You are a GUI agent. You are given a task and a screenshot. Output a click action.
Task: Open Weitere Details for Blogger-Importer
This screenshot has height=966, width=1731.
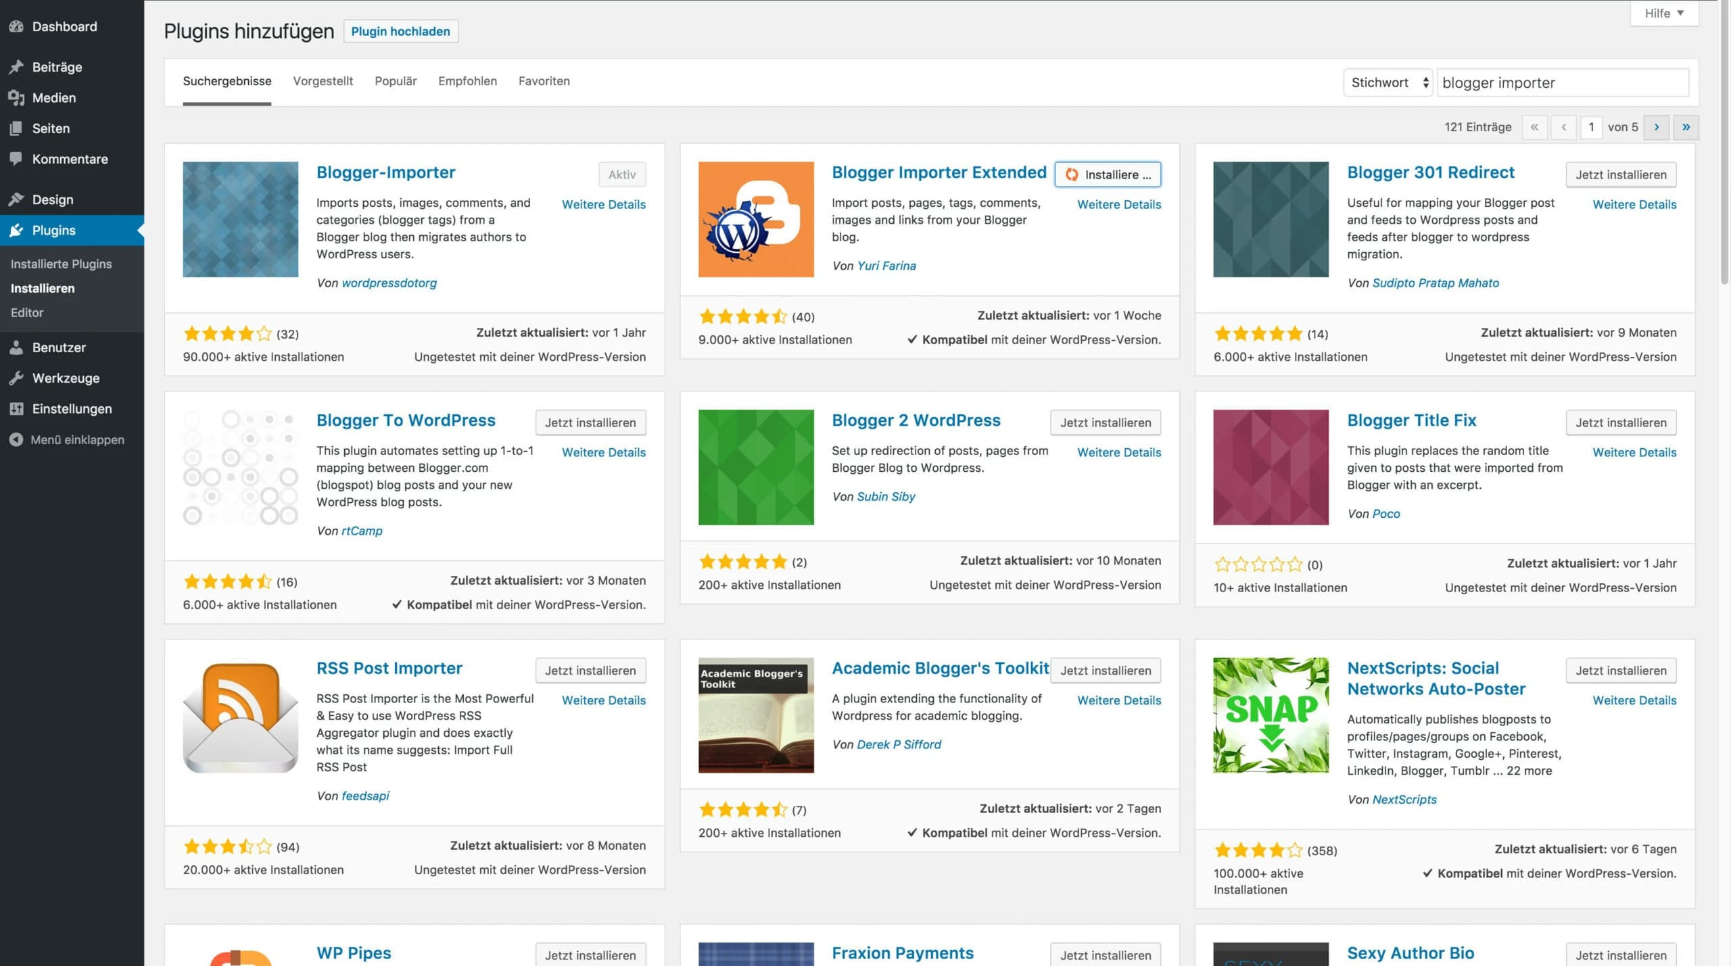pyautogui.click(x=604, y=204)
